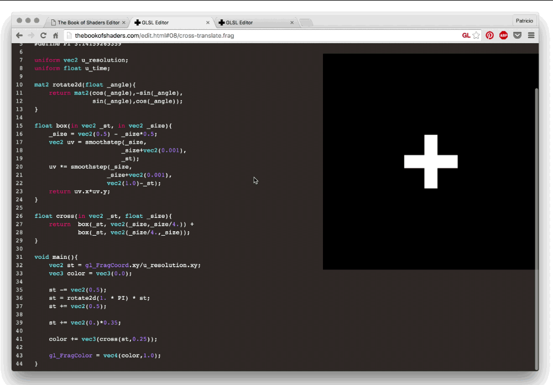Click the white cross in shader preview

(x=431, y=162)
